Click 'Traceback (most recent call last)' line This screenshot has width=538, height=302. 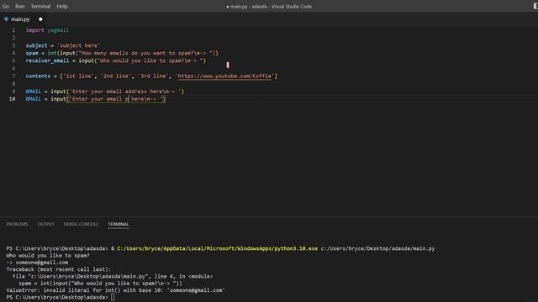point(58,269)
